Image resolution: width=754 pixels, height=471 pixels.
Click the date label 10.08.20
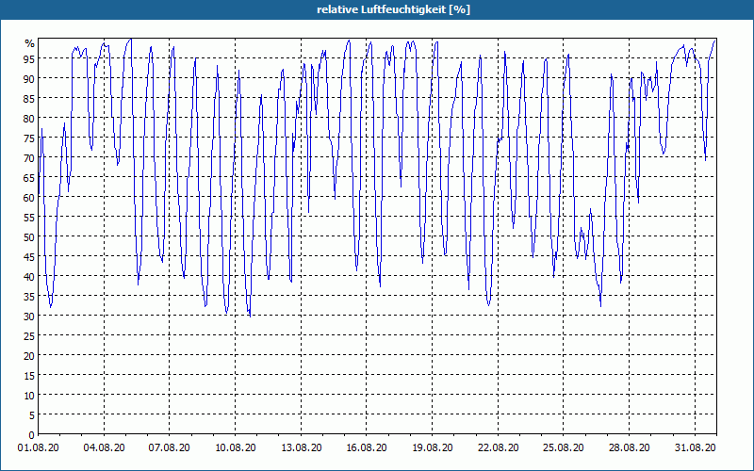pyautogui.click(x=235, y=447)
